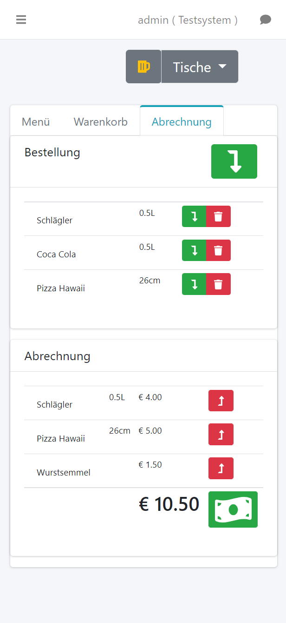The height and width of the screenshot is (623, 286).
Task: Delete Schlägler from the order list
Action: coord(218,216)
